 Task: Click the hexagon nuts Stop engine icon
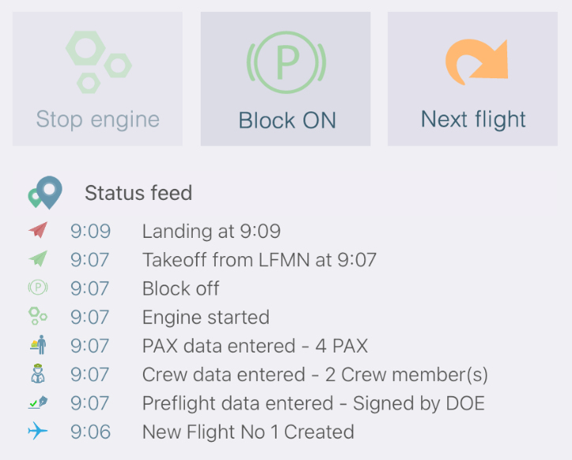[x=99, y=62]
